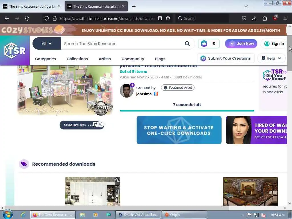The image size is (292, 219).
Task: Focus the Firefox address bar
Action: [x=107, y=19]
